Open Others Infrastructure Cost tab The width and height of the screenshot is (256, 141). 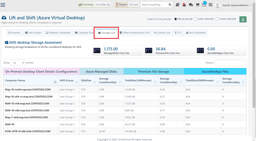point(135,33)
